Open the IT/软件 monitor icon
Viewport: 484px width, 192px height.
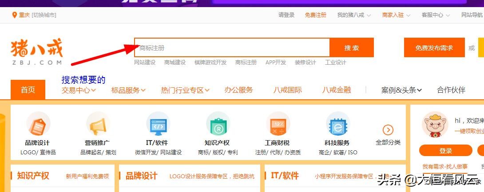(x=158, y=125)
